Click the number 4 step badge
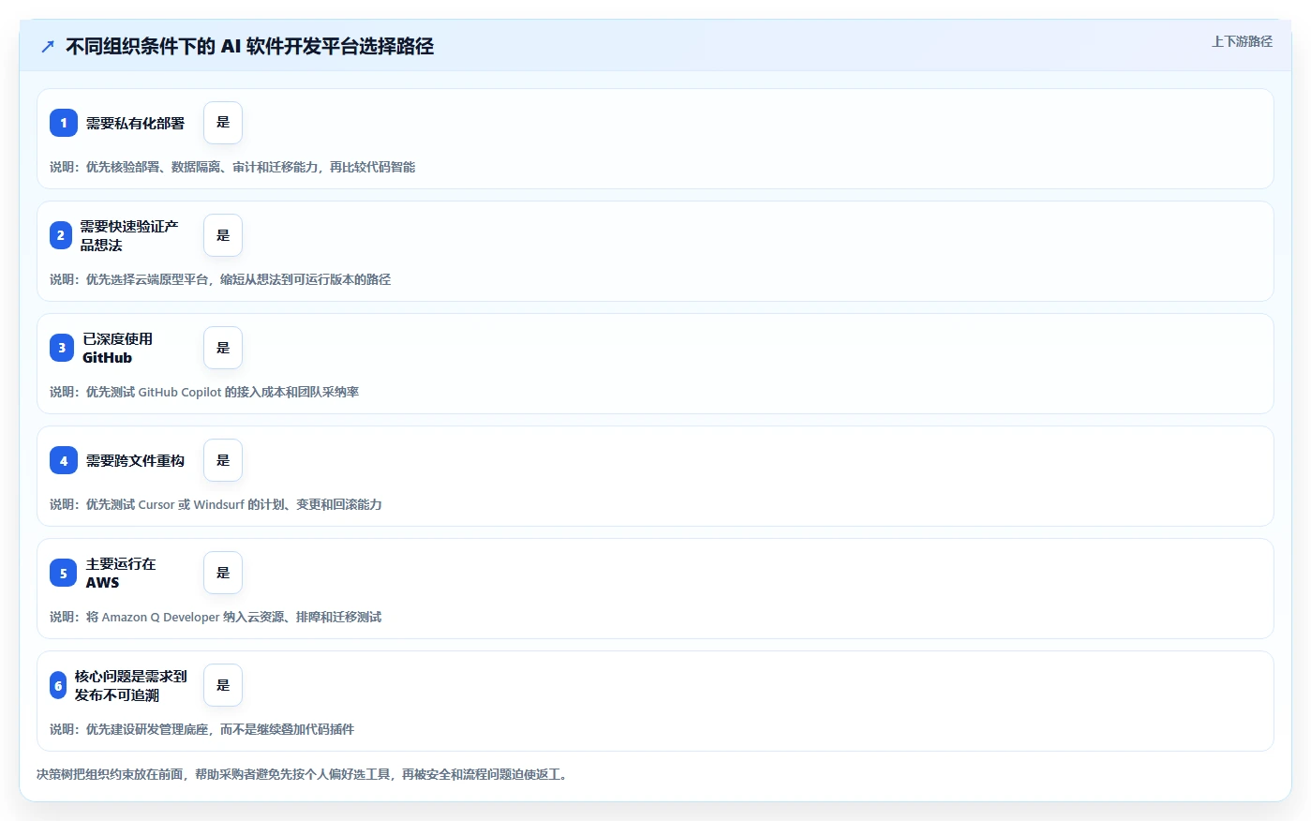 tap(64, 460)
